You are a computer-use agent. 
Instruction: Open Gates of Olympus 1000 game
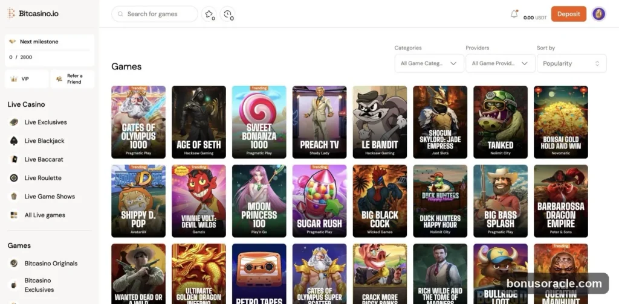[x=138, y=122]
